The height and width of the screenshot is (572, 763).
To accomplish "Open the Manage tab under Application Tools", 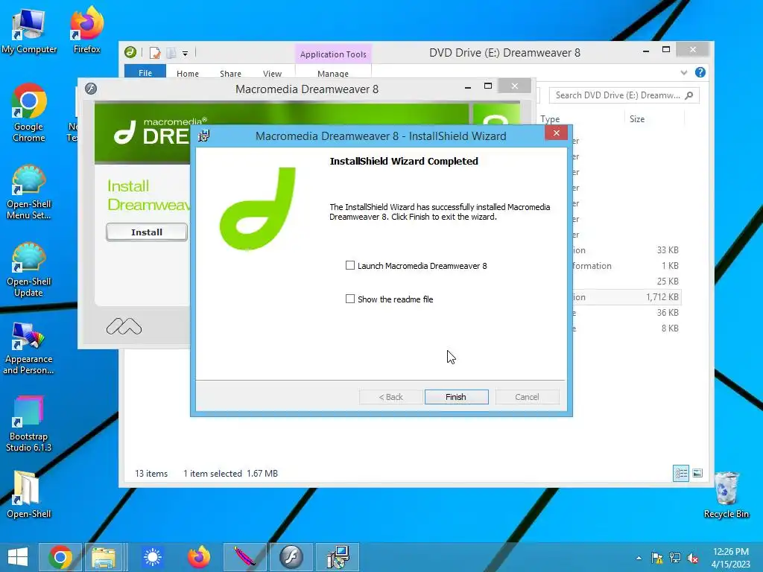I will [x=333, y=74].
